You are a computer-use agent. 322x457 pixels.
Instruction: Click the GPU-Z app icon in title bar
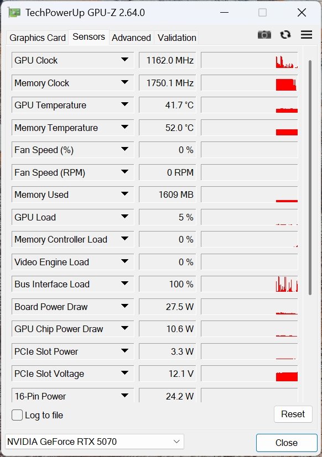pyautogui.click(x=14, y=13)
